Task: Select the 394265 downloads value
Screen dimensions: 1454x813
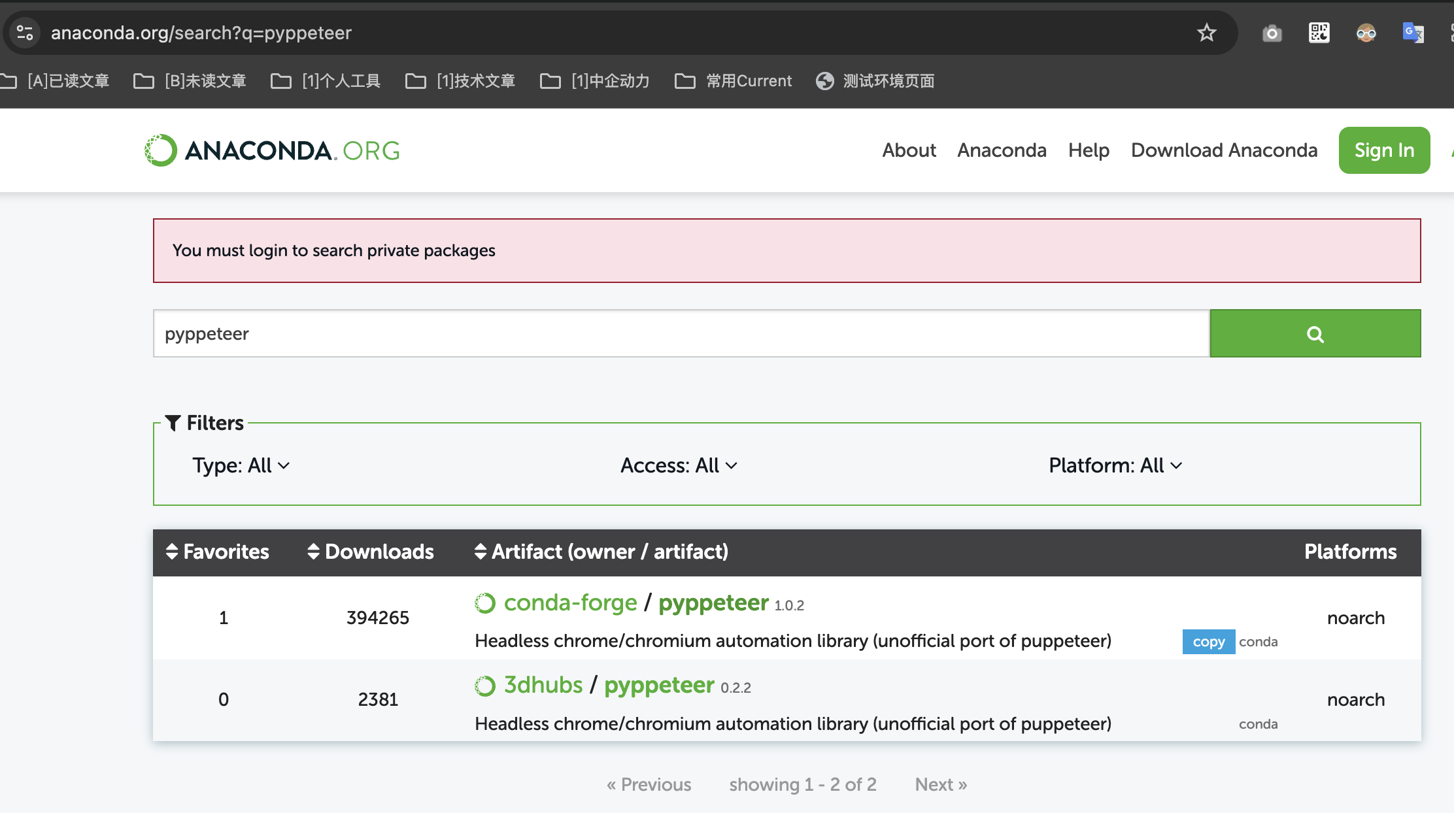Action: (378, 618)
